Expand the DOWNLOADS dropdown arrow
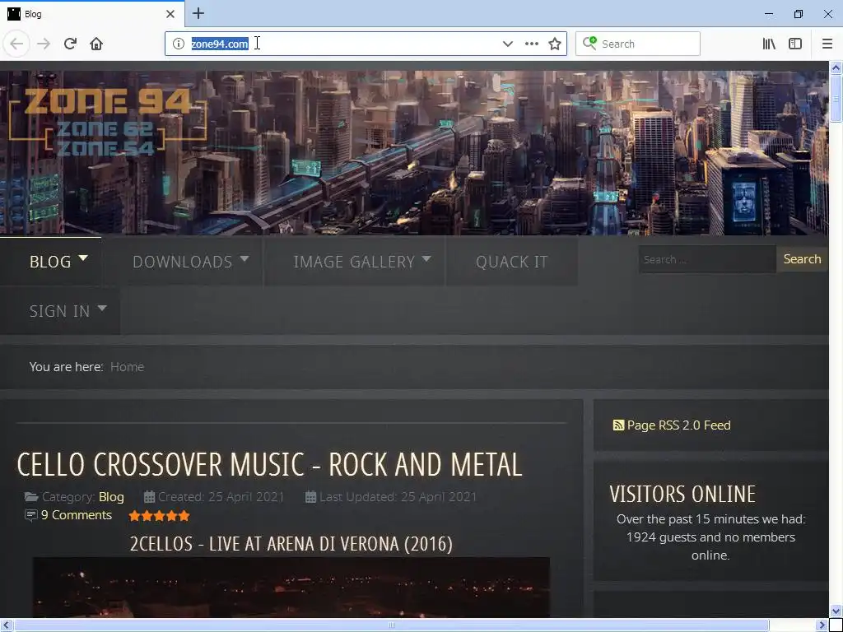This screenshot has width=843, height=632. coord(245,258)
